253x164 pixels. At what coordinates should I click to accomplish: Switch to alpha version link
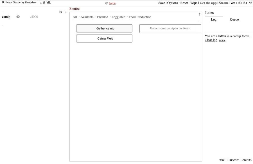tap(41, 3)
